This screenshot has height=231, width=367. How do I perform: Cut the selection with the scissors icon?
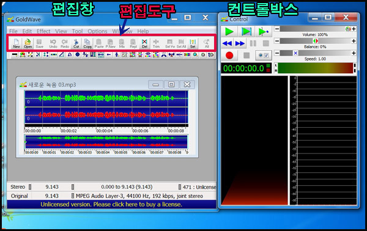76,43
